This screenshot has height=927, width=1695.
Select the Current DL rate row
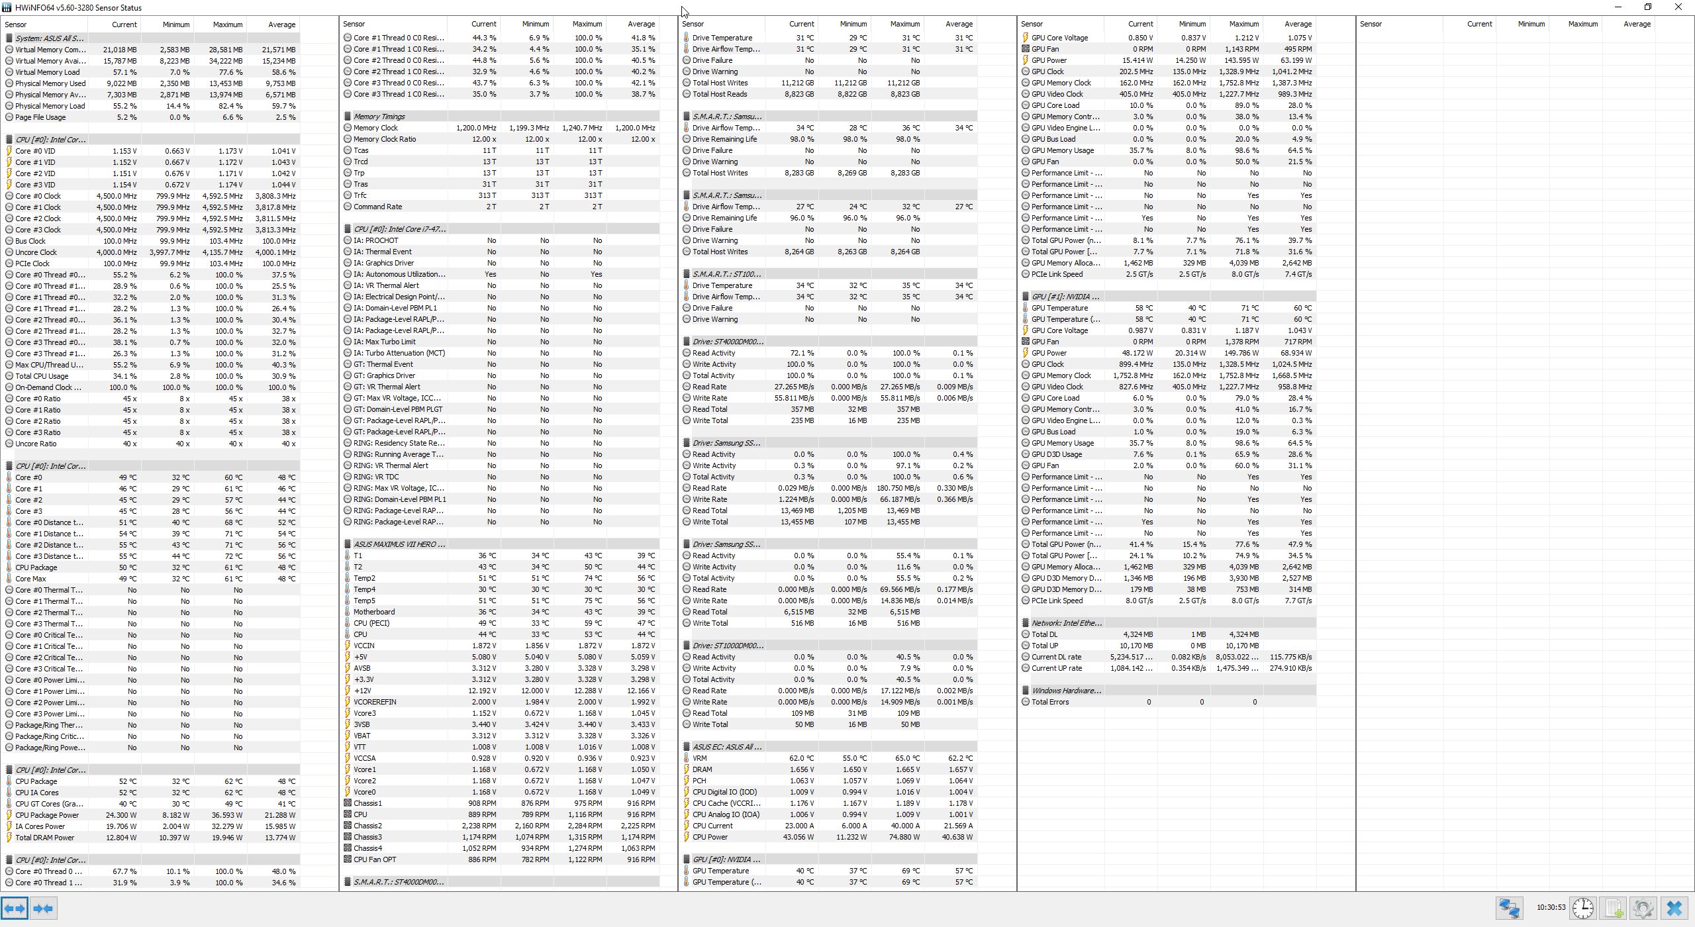tap(1168, 657)
